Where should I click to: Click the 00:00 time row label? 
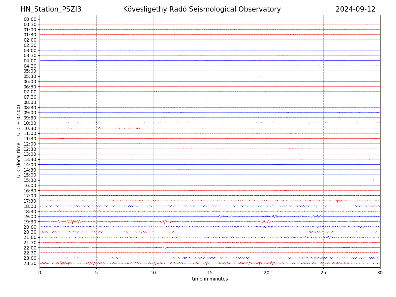(x=30, y=19)
